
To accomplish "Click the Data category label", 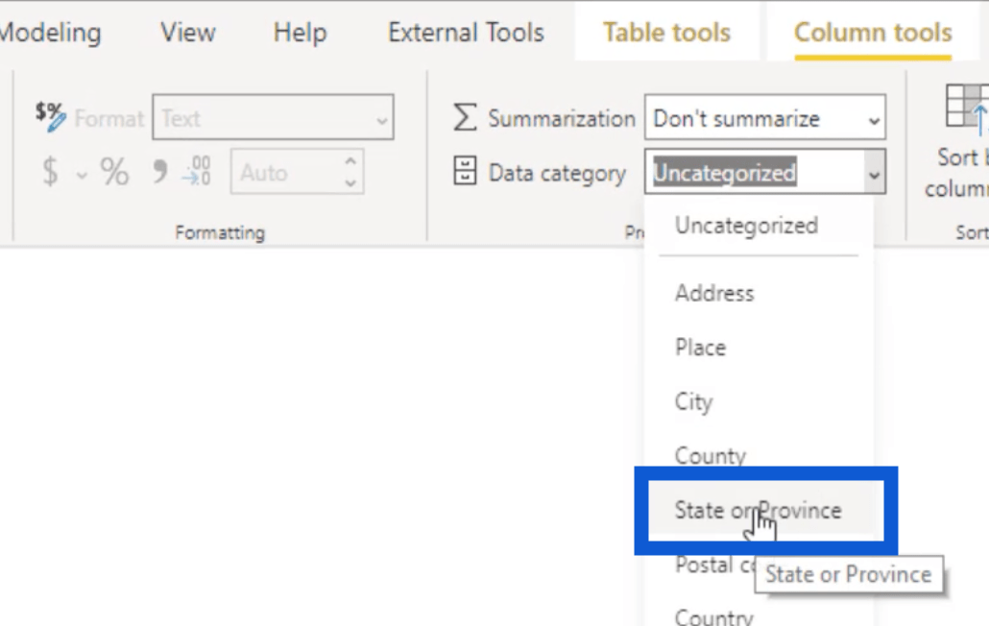I will click(557, 173).
